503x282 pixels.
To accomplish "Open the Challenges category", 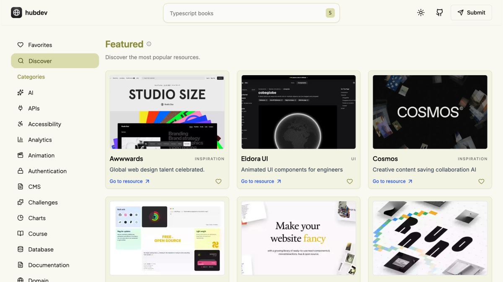I will [55, 202].
